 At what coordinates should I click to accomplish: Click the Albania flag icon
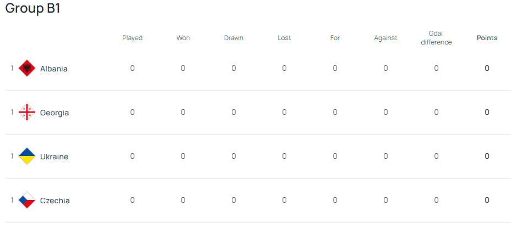[x=27, y=68]
